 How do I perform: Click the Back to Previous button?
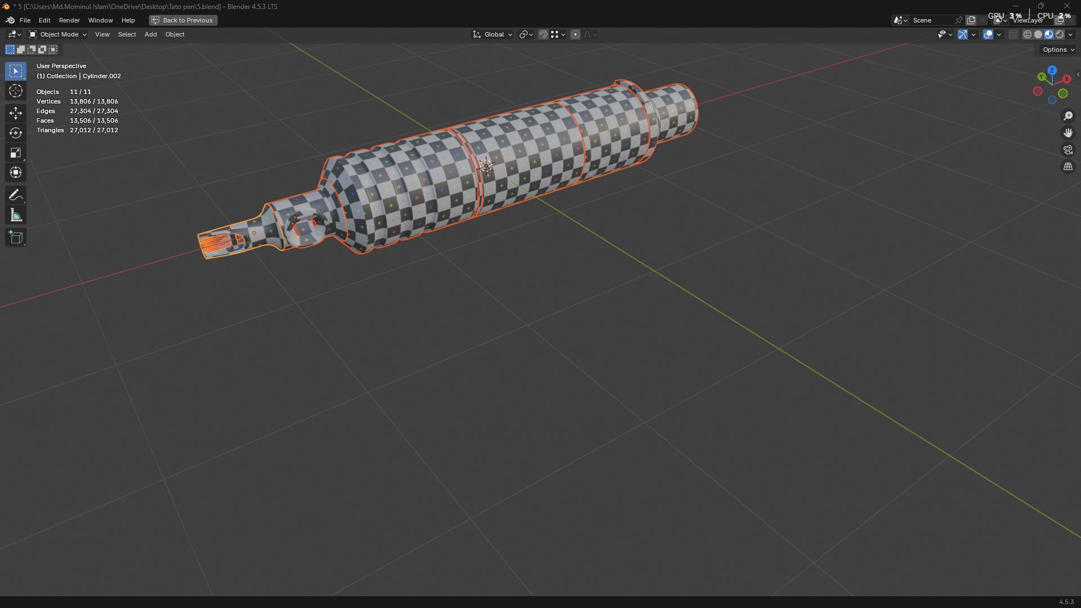click(183, 20)
